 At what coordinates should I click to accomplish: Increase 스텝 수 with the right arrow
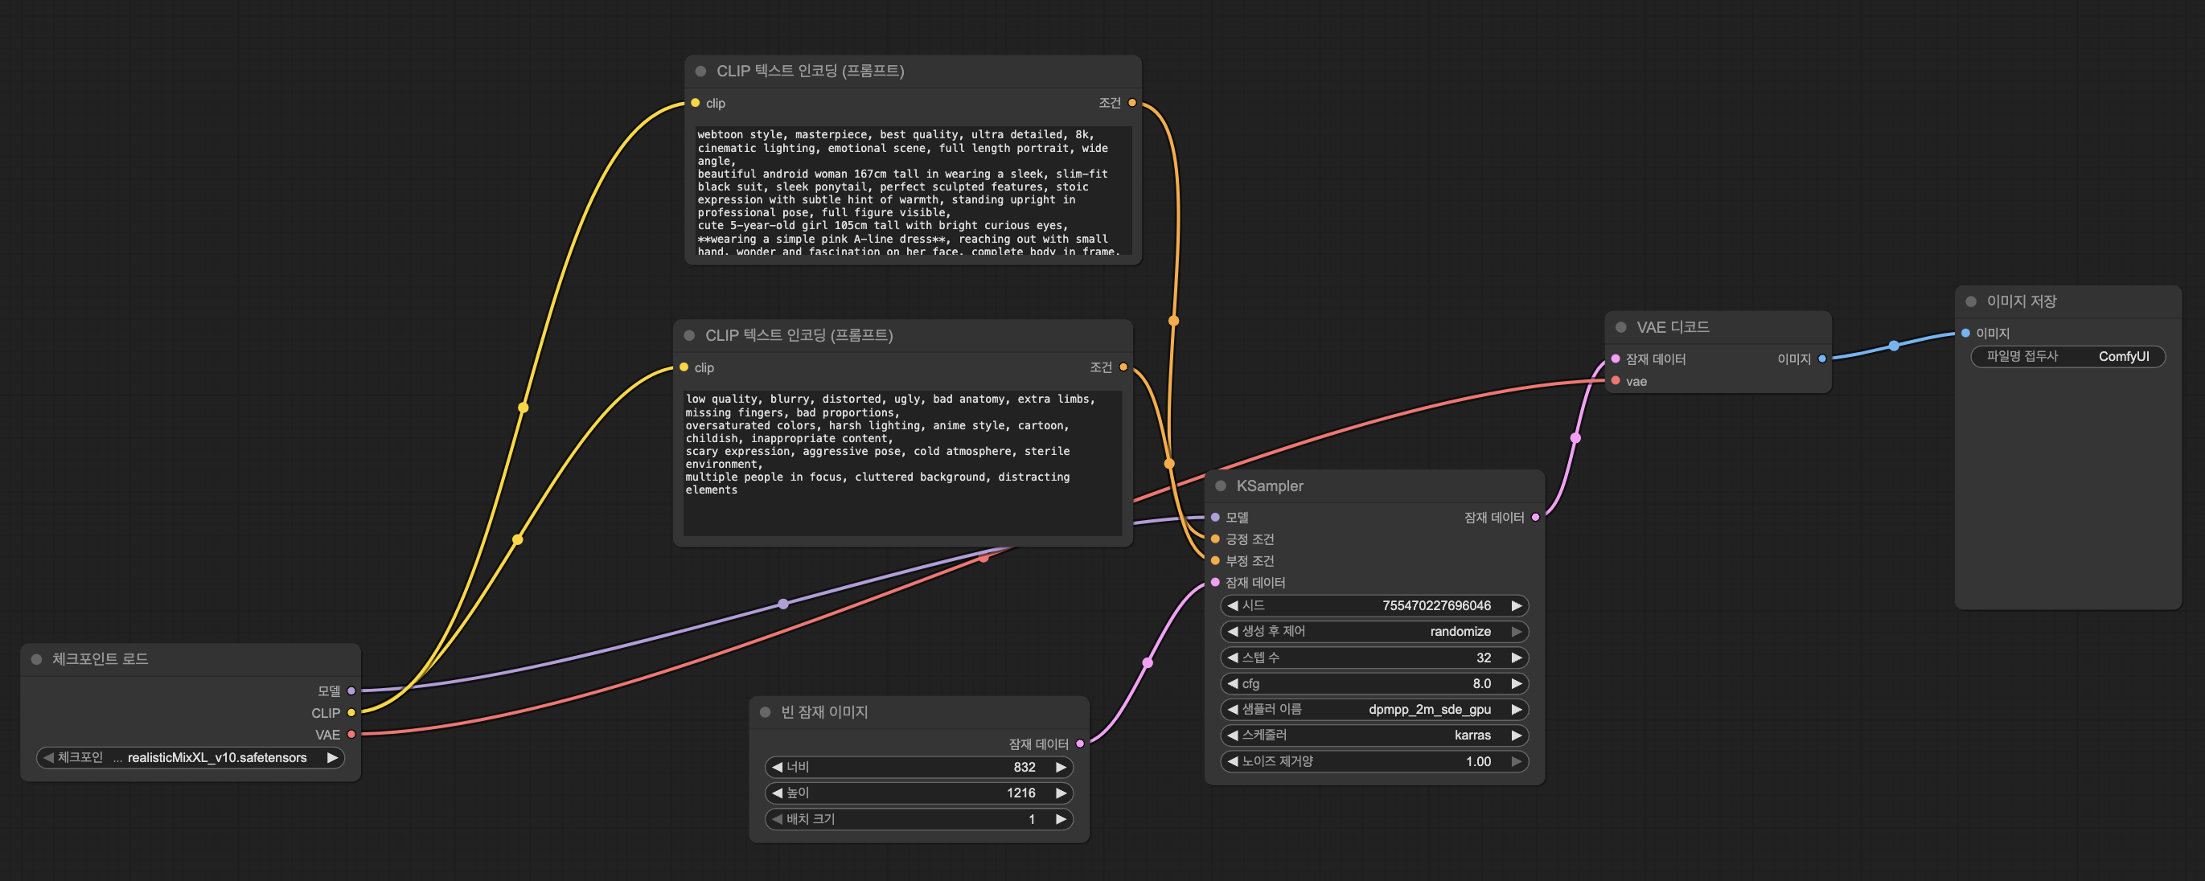tap(1516, 658)
